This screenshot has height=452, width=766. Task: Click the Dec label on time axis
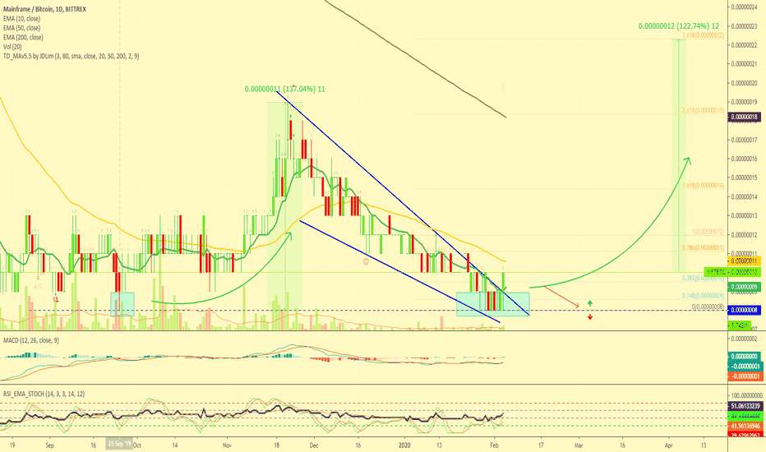tap(314, 445)
